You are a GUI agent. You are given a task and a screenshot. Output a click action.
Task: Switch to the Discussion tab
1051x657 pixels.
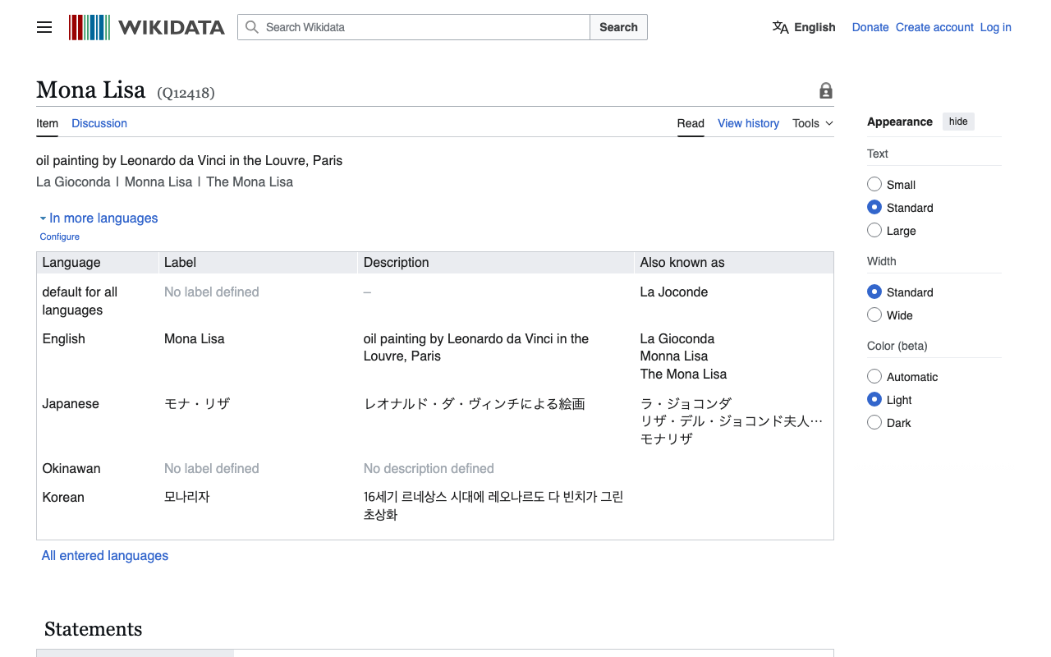[x=99, y=123]
